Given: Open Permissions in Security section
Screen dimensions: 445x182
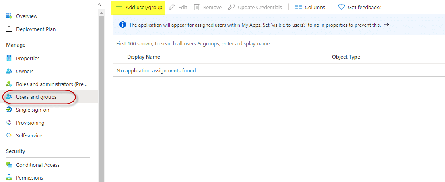Looking at the screenshot, I should coord(29,178).
